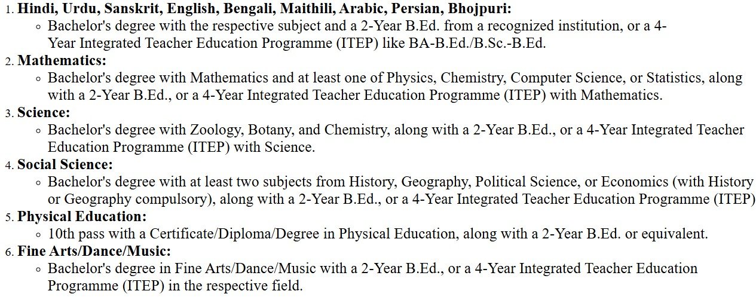Click the 'Physical Education:' bold heading
Screen dimensions: 756x303
click(81, 216)
